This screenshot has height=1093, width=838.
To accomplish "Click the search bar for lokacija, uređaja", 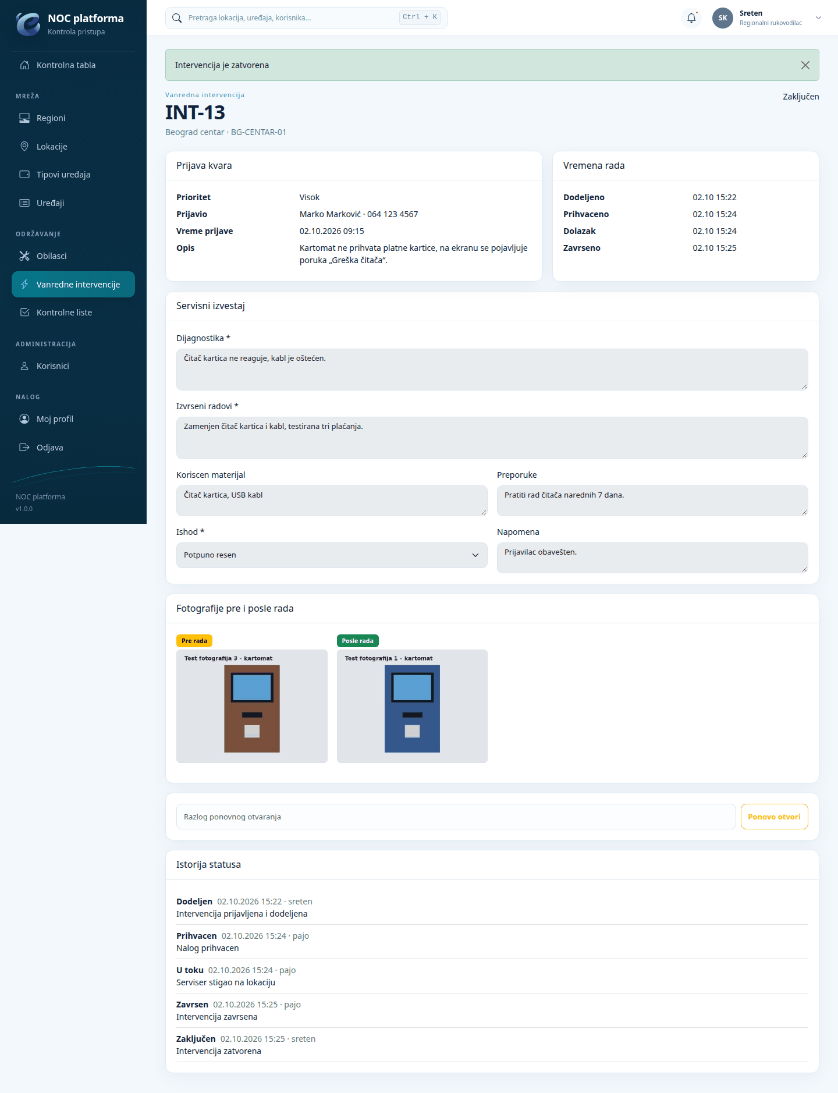I will (x=306, y=18).
